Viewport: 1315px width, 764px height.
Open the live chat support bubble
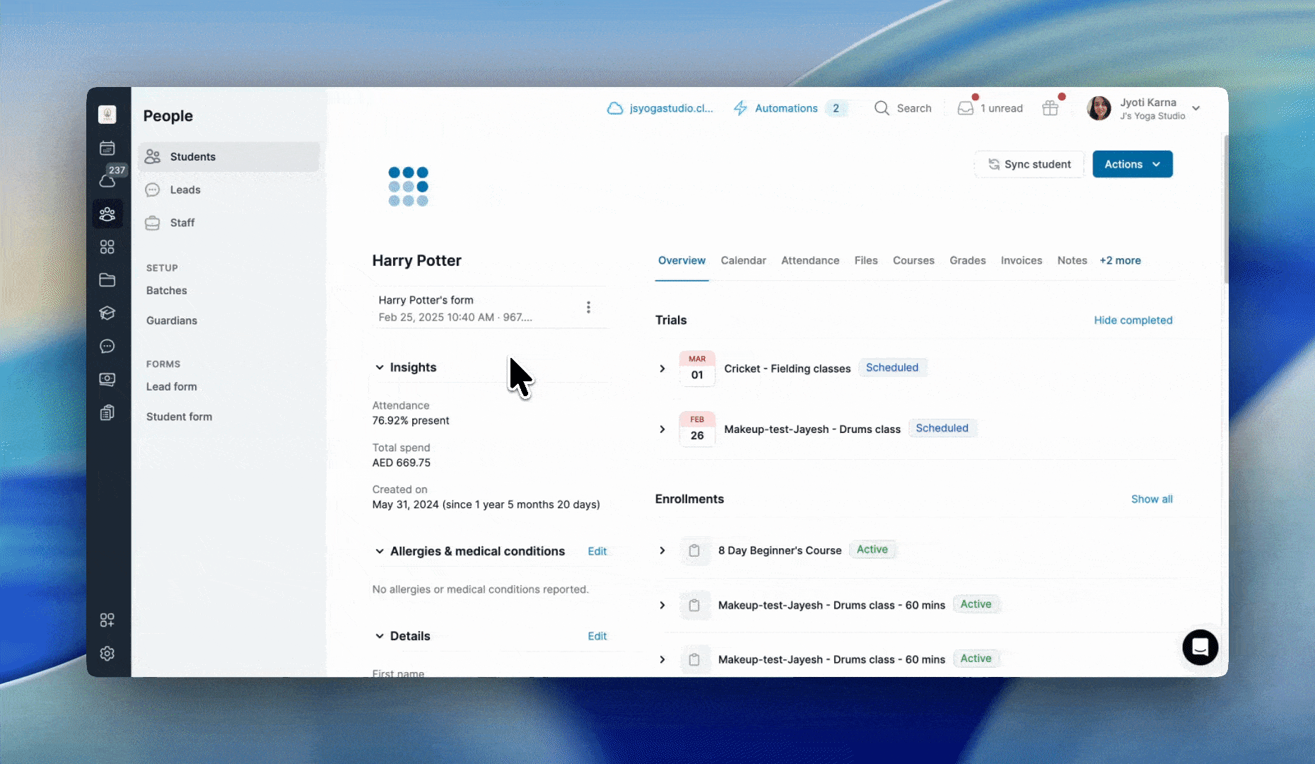point(1200,647)
